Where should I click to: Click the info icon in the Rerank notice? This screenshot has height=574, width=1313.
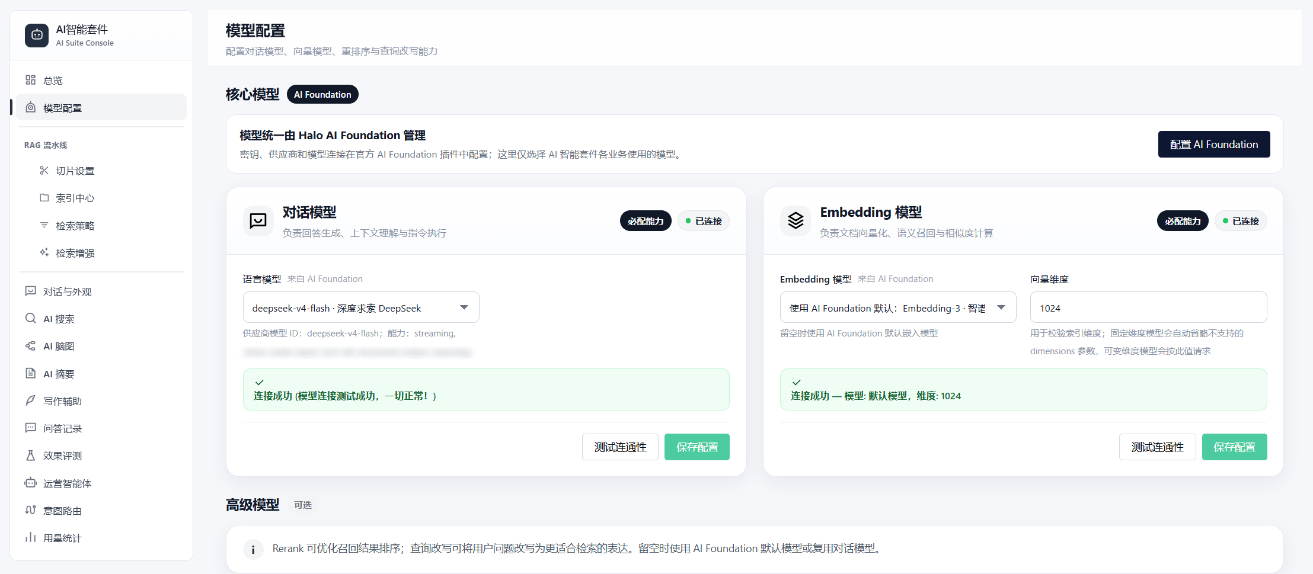coord(253,549)
